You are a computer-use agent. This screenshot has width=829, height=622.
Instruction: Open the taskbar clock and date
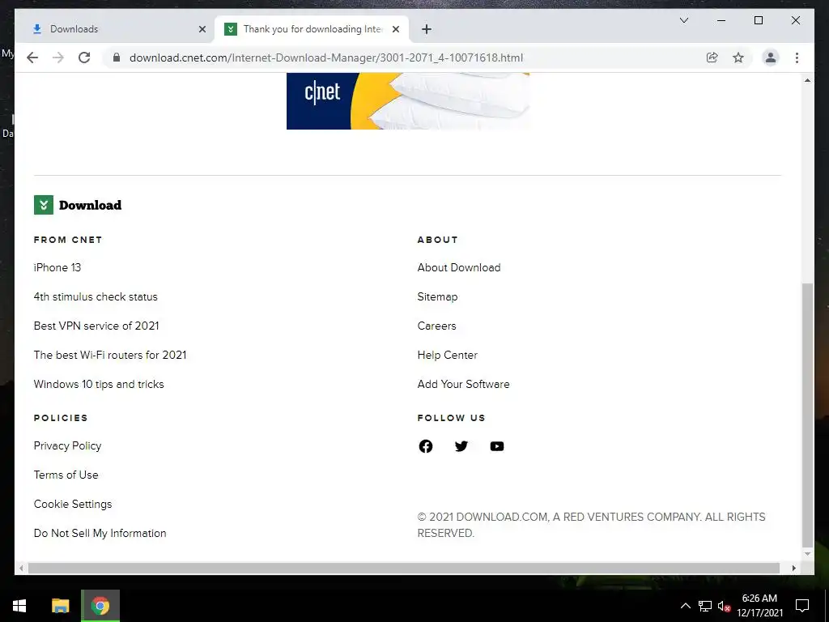point(759,606)
